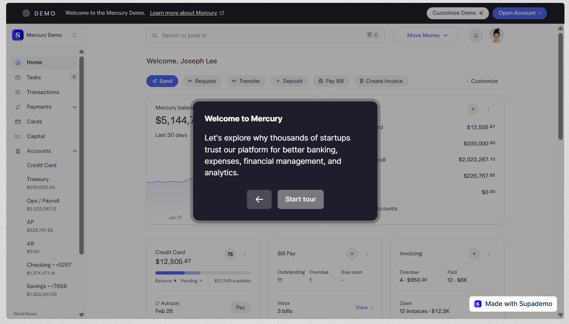Viewport: 569px width, 324px height.
Task: Click the Home icon in sidebar
Action: click(18, 63)
